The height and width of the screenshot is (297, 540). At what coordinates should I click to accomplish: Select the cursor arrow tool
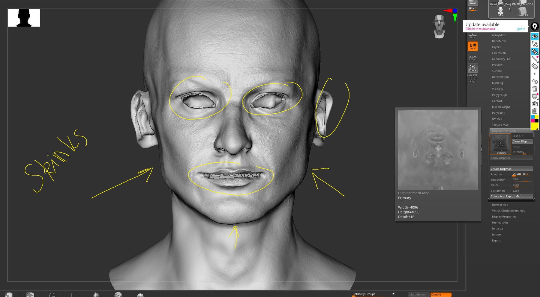[x=535, y=44]
